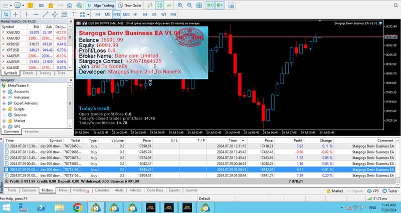
Task: Expand the Scripts tree node
Action: coord(4,109)
